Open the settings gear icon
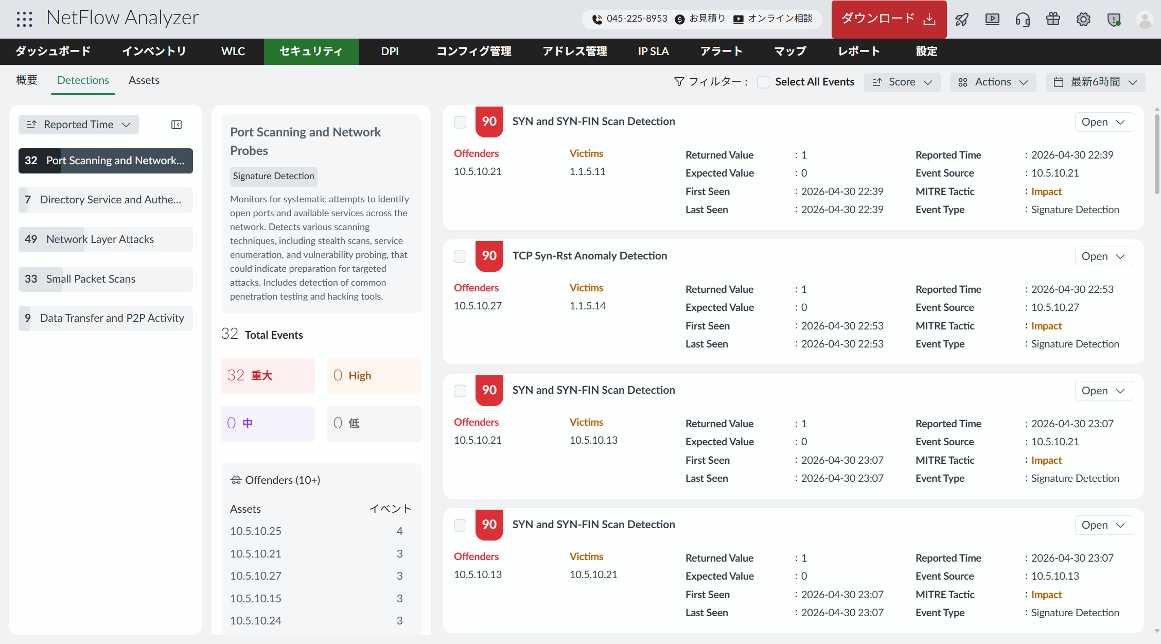This screenshot has height=644, width=1161. [1083, 20]
